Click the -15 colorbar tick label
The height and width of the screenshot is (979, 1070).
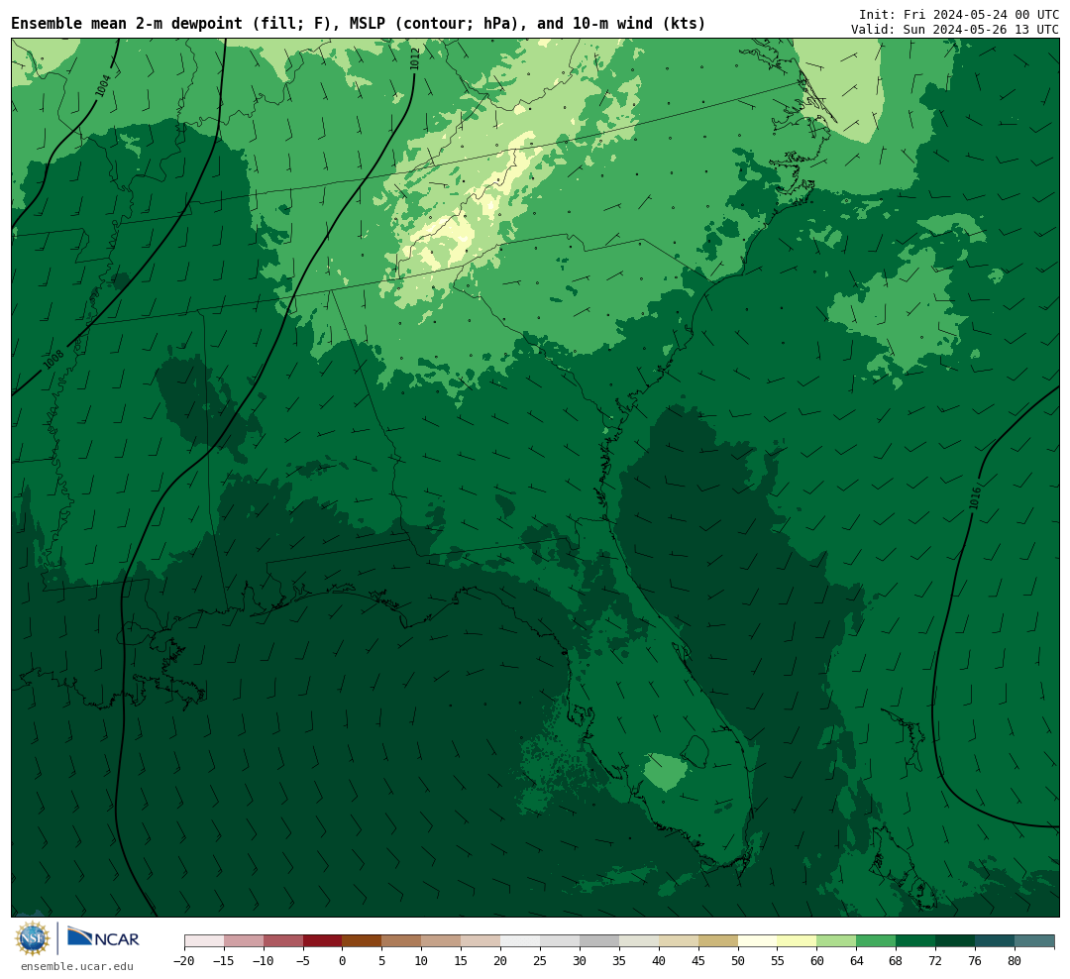[x=223, y=960]
